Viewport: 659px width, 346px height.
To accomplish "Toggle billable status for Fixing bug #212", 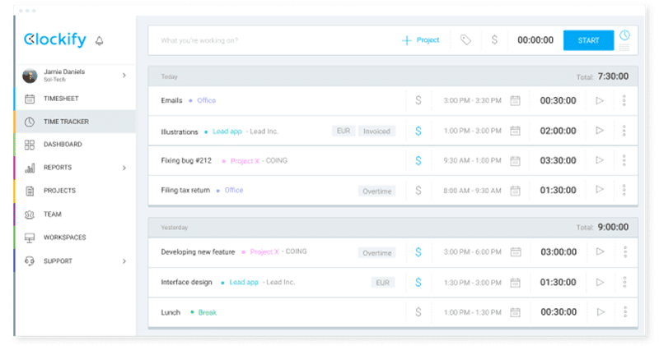I will pyautogui.click(x=418, y=160).
